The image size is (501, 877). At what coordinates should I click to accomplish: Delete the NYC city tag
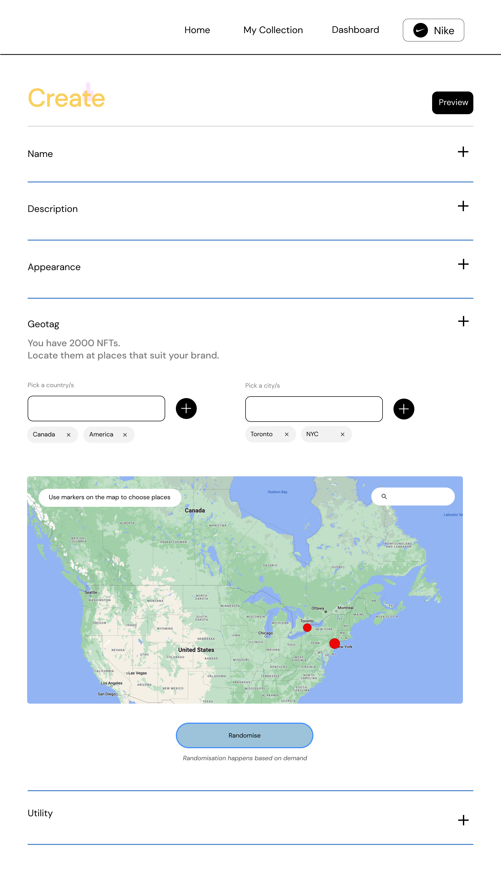click(x=342, y=435)
